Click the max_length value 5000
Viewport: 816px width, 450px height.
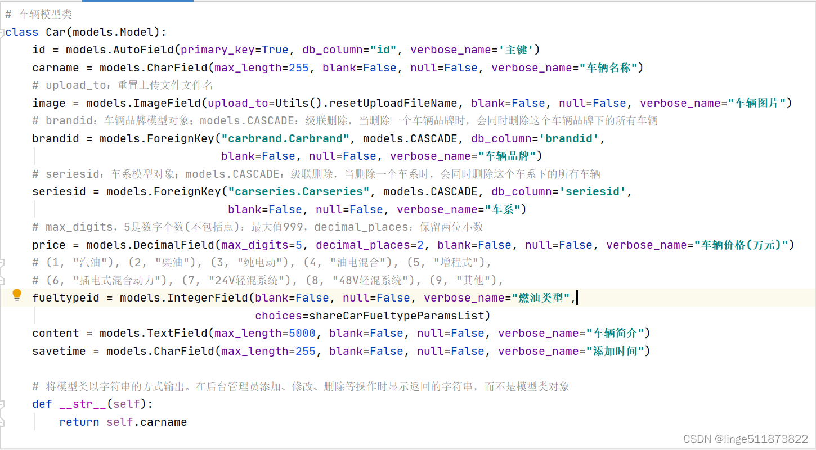point(302,334)
